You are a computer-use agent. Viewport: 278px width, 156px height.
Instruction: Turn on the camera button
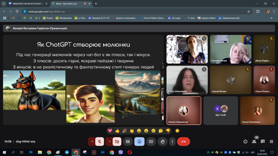click(x=117, y=141)
